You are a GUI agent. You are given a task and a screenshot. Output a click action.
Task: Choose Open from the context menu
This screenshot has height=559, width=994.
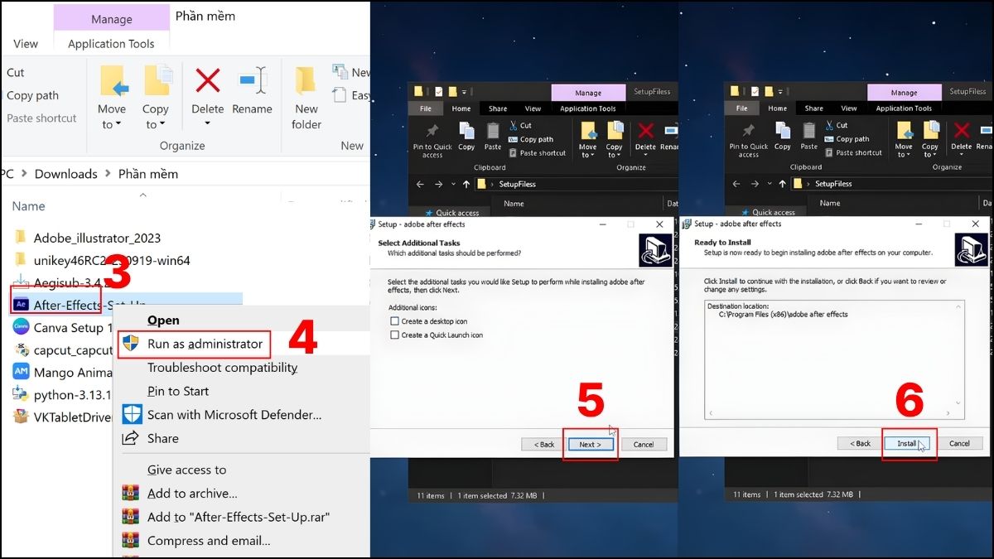pos(163,320)
